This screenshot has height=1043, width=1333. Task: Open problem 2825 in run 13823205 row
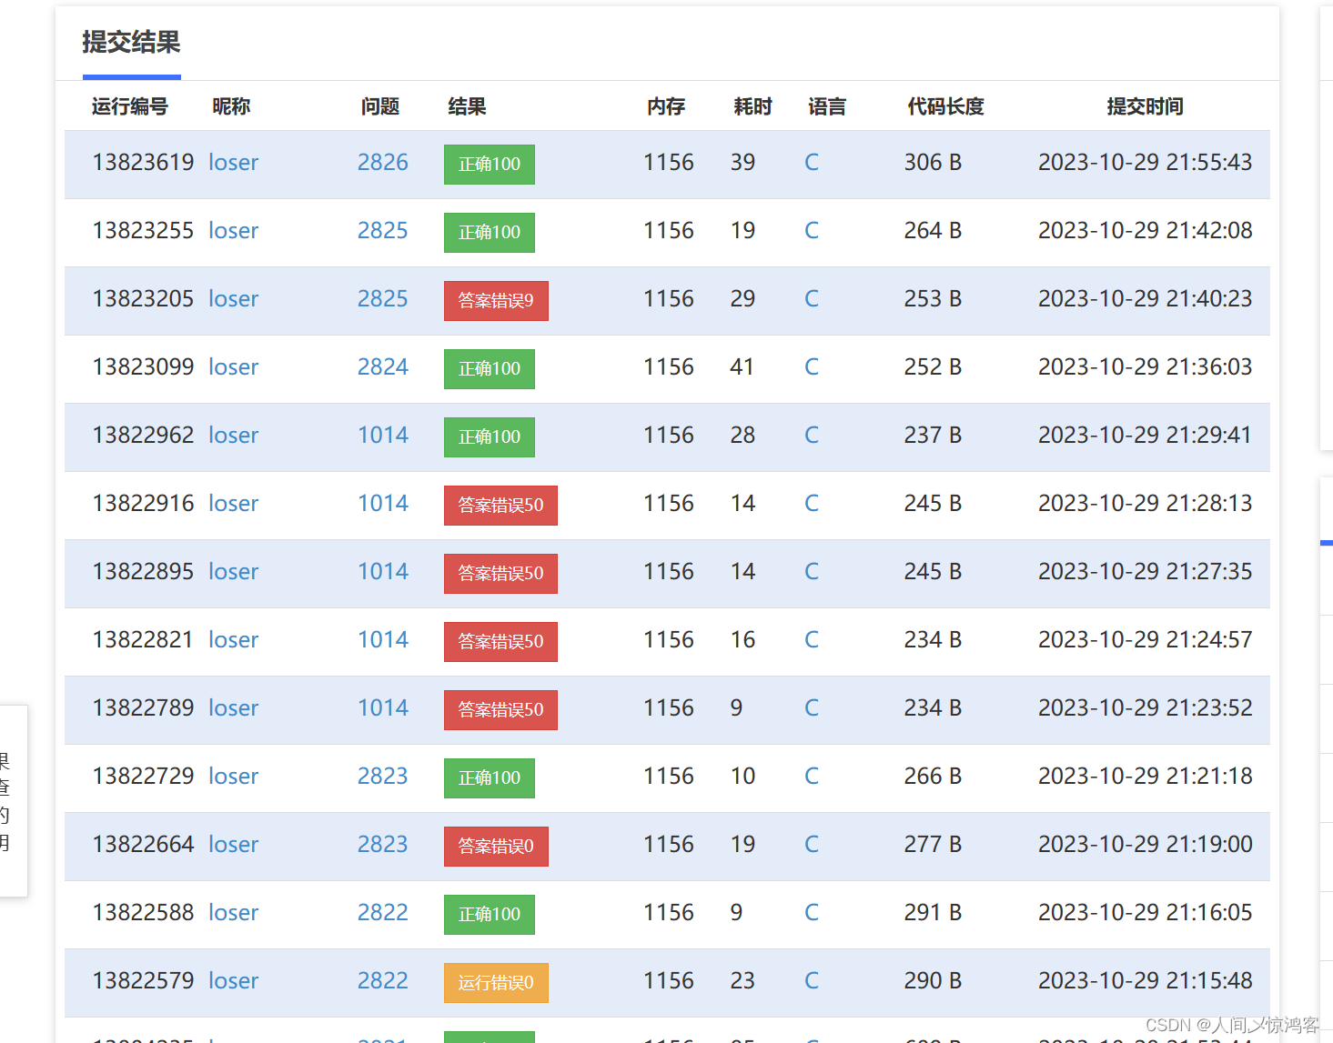click(x=382, y=299)
